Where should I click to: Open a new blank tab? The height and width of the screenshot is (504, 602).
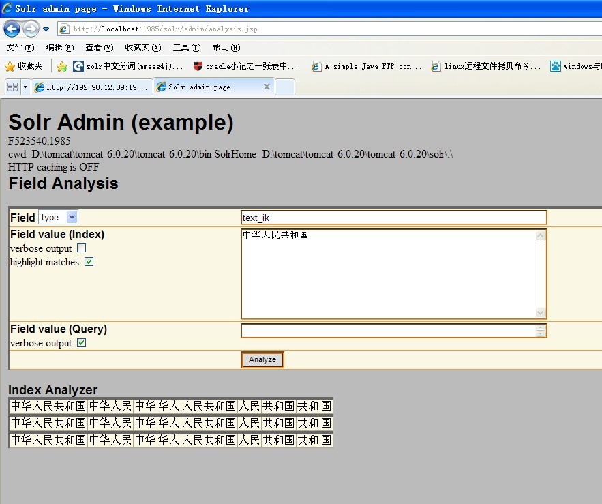[x=285, y=87]
